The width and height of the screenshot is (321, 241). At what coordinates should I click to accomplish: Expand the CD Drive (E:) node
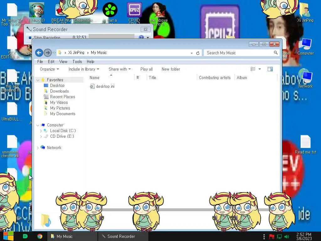click(41, 137)
